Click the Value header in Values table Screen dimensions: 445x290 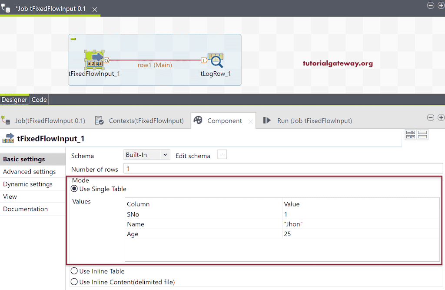click(x=361, y=204)
